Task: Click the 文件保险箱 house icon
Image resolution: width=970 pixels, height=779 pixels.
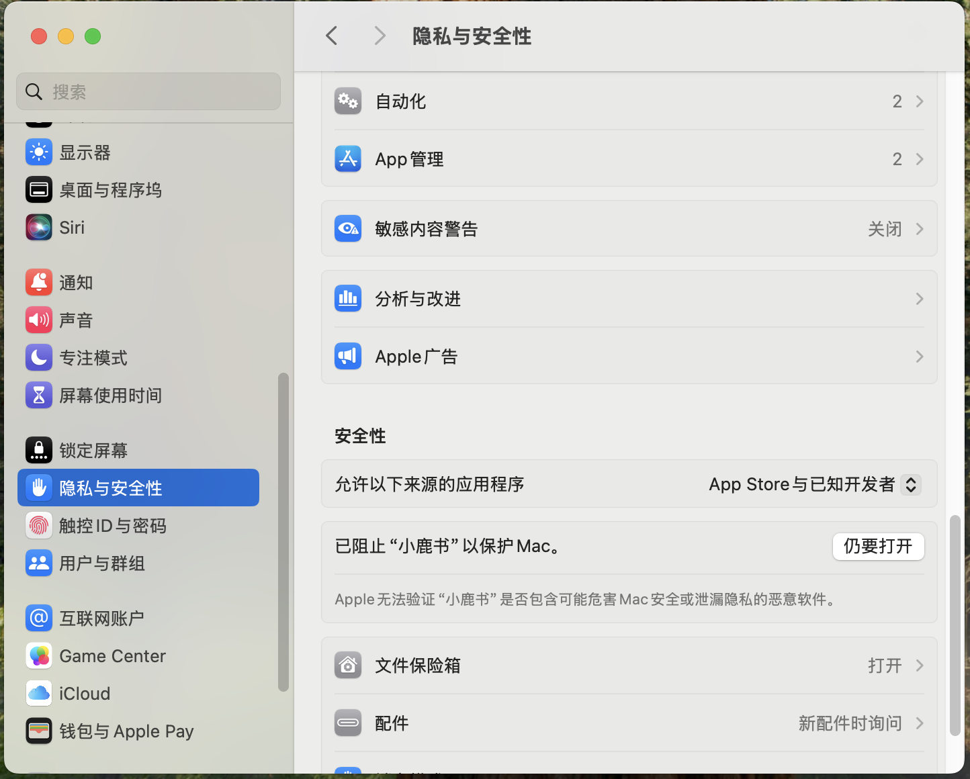Action: coord(348,666)
